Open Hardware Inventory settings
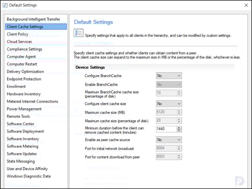 coord(24,94)
